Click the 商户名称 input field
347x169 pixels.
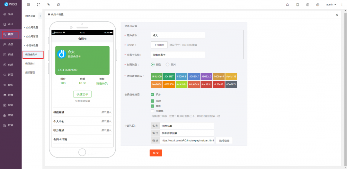[x=178, y=35]
